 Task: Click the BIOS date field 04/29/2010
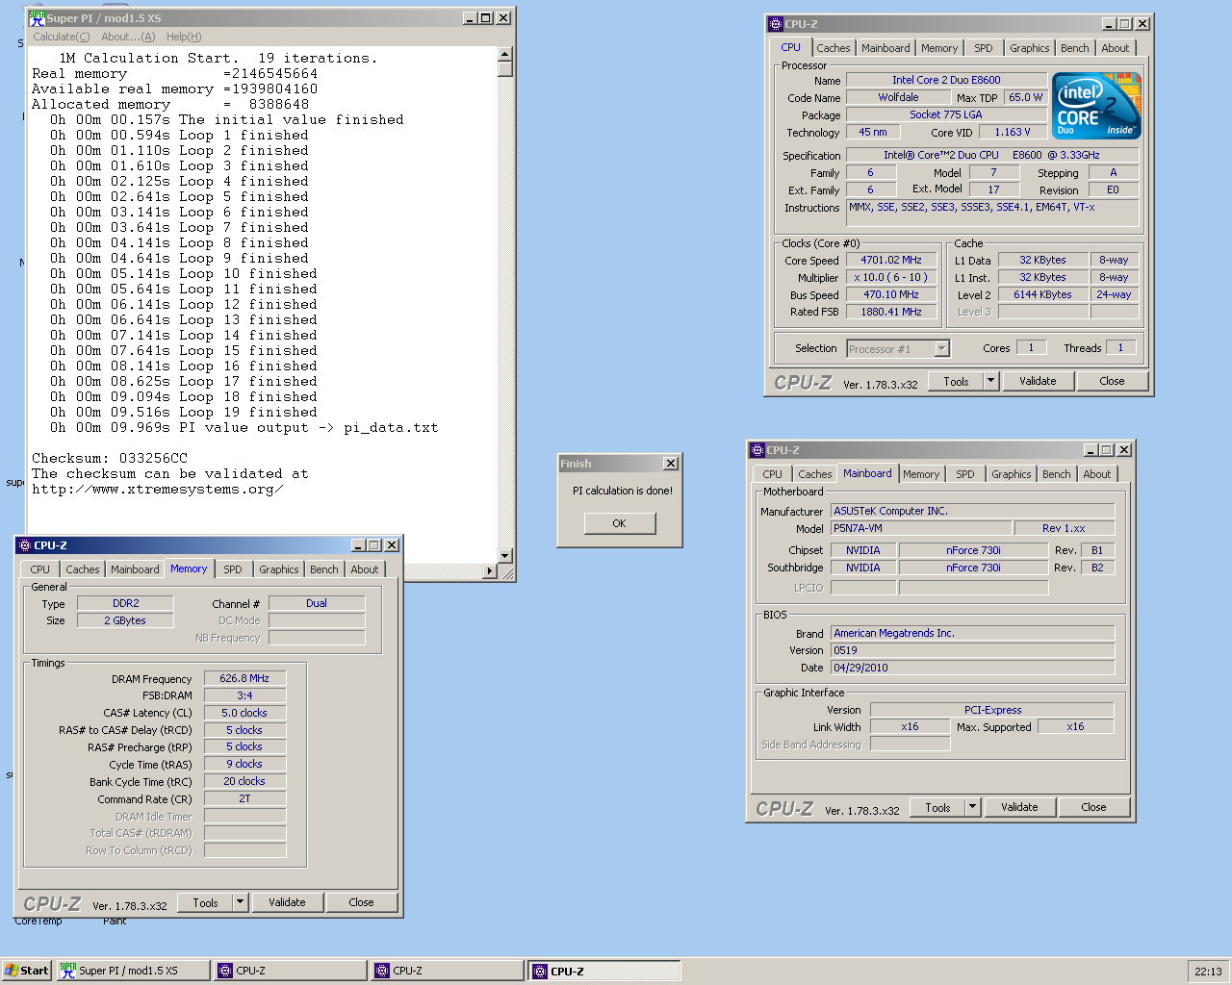click(x=972, y=668)
